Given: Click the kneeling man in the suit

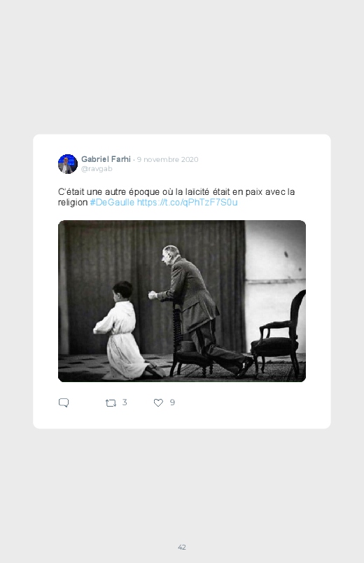Looking at the screenshot, I should click(x=201, y=308).
